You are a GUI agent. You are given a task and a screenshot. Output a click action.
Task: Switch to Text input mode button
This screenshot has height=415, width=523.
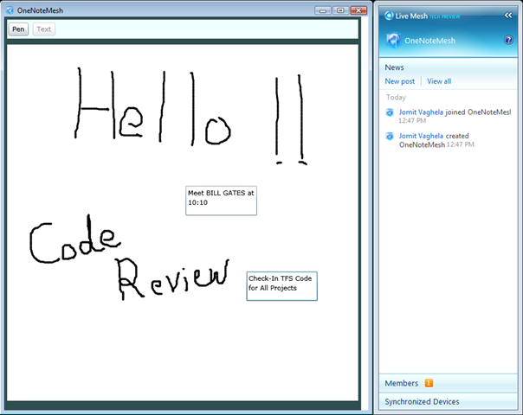point(43,29)
